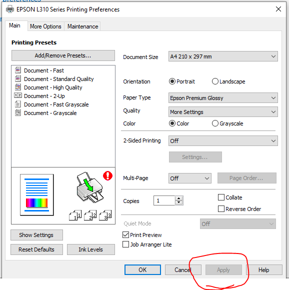
Task: Click the collate page stack icon numbered 1
Action: (x=75, y=215)
